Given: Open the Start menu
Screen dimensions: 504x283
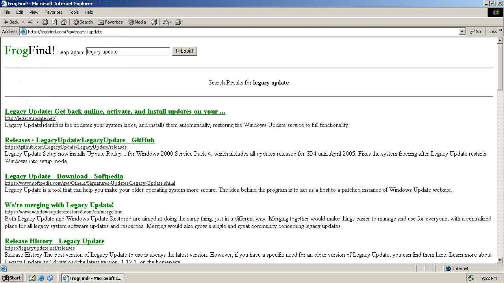Looking at the screenshot, I should pyautogui.click(x=11, y=278).
